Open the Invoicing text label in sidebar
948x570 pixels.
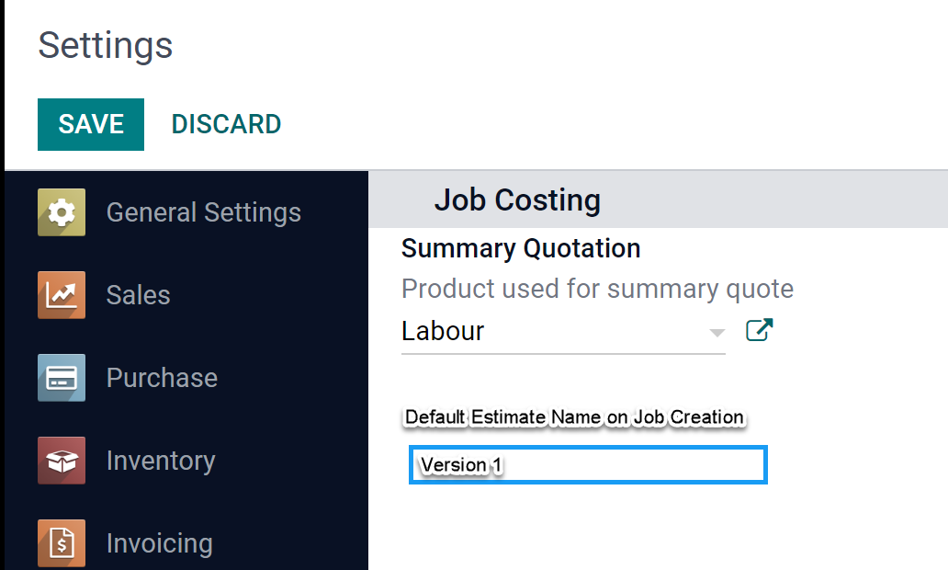tap(160, 543)
